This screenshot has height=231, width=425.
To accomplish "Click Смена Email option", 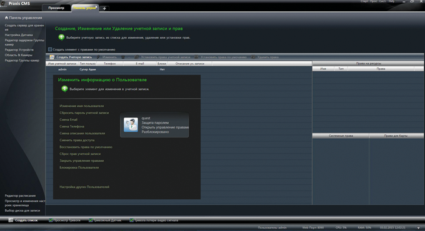I will coord(68,119).
